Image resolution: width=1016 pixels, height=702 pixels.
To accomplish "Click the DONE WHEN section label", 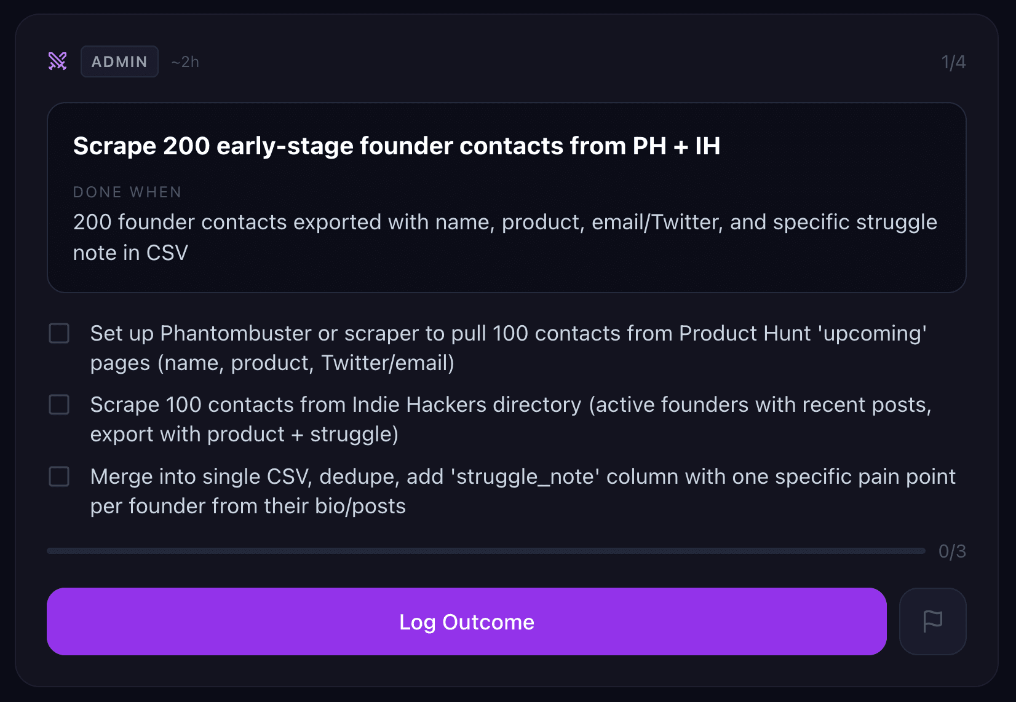I will tap(127, 192).
